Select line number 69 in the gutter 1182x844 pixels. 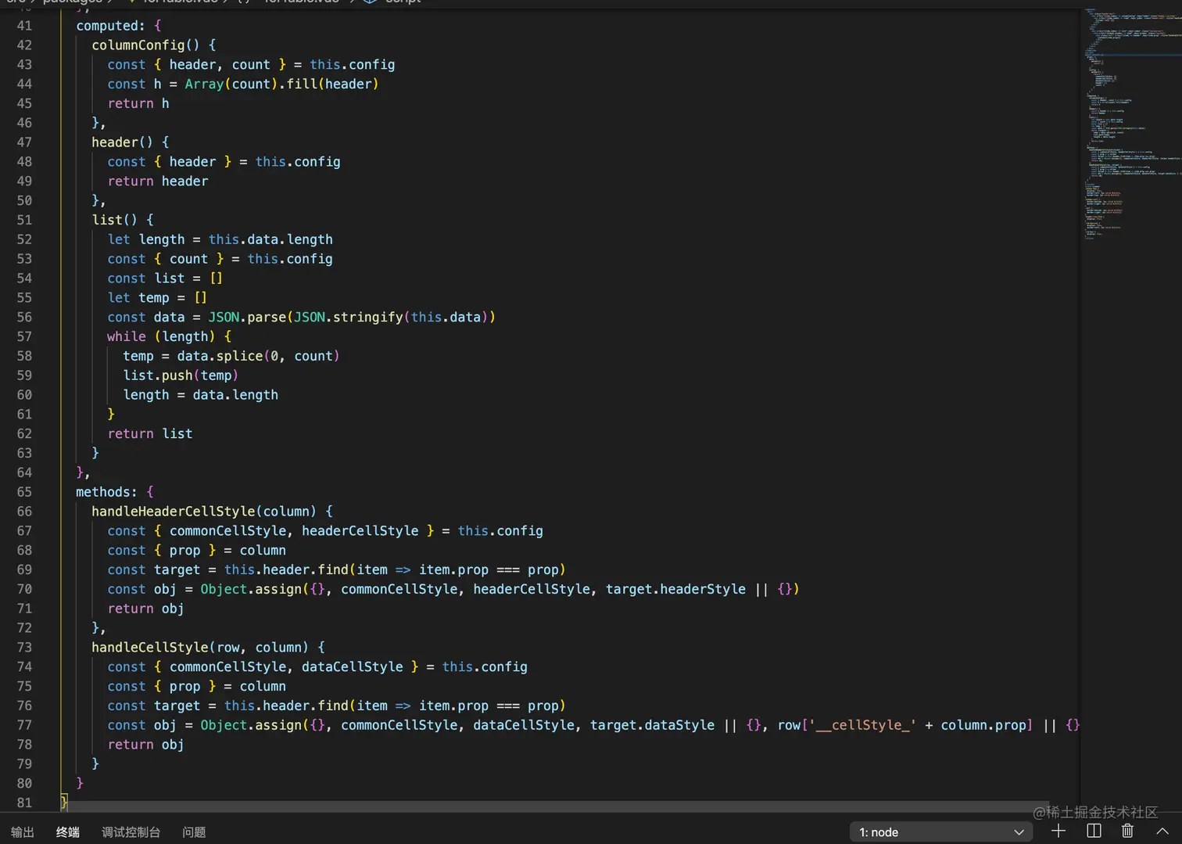pyautogui.click(x=24, y=569)
